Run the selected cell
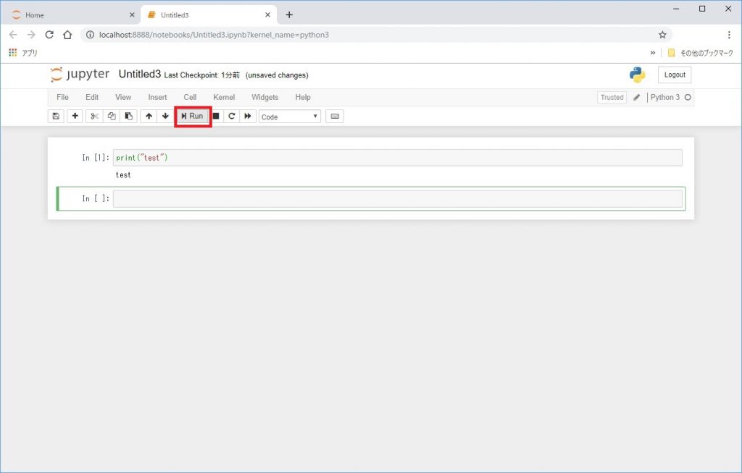 click(x=193, y=117)
